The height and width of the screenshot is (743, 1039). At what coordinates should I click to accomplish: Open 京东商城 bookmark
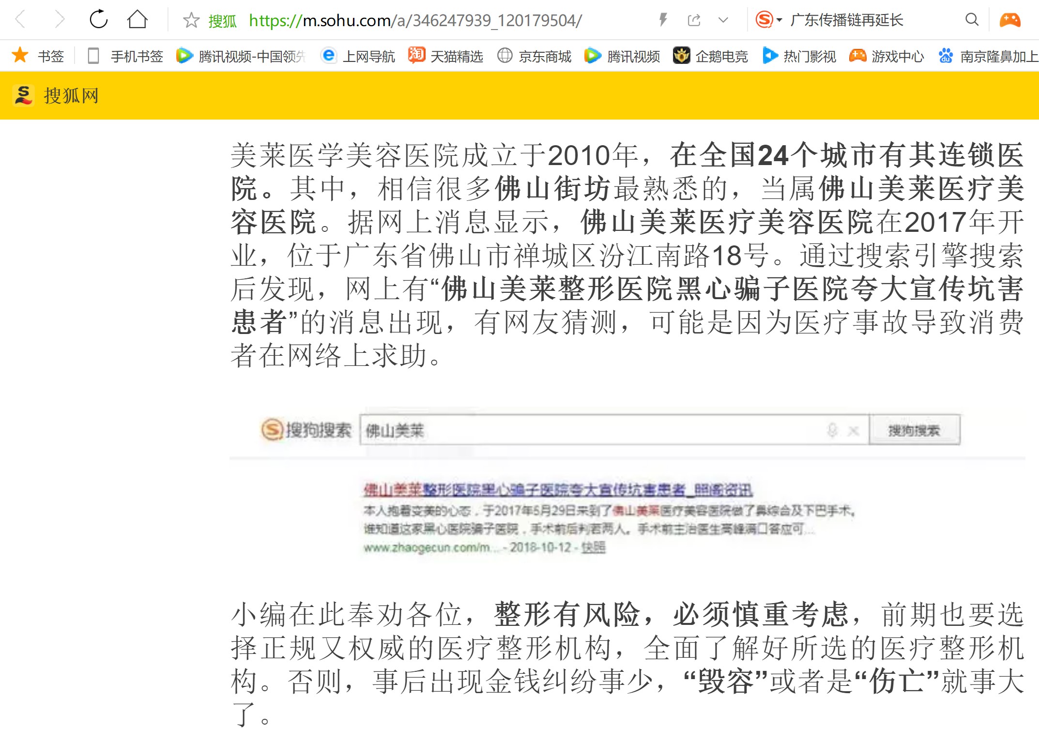point(535,56)
